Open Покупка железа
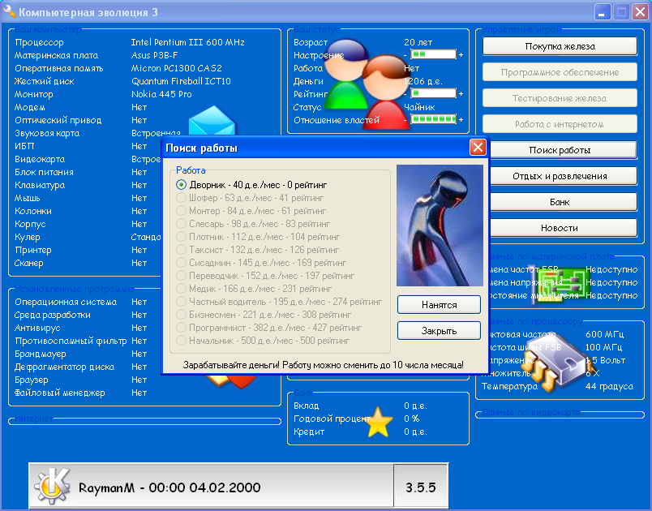This screenshot has width=652, height=511. coord(560,46)
